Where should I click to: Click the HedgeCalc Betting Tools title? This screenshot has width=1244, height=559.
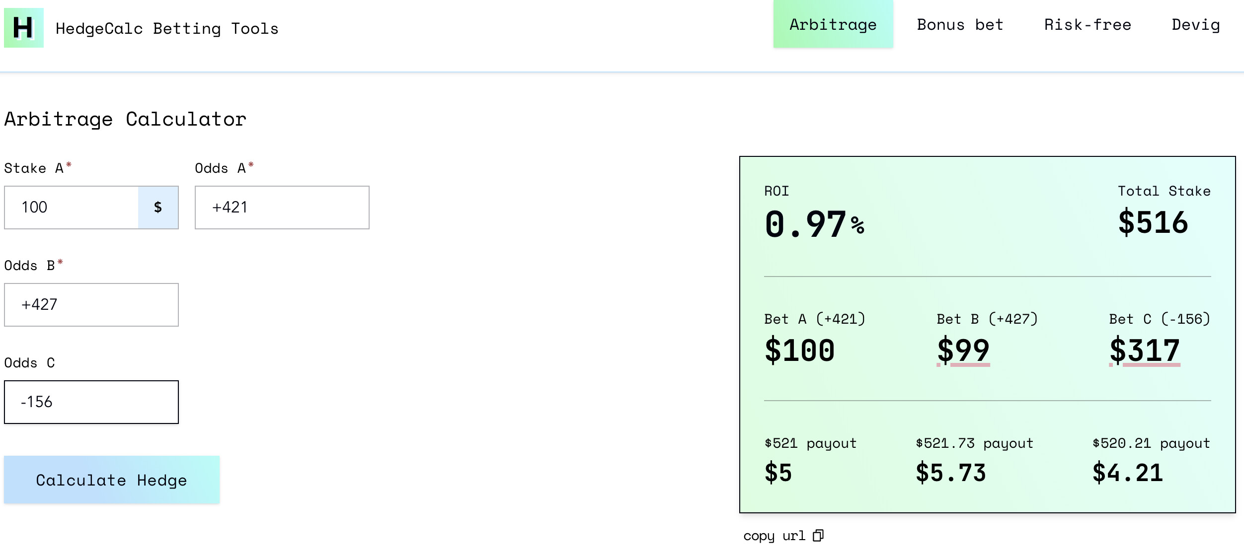(167, 29)
